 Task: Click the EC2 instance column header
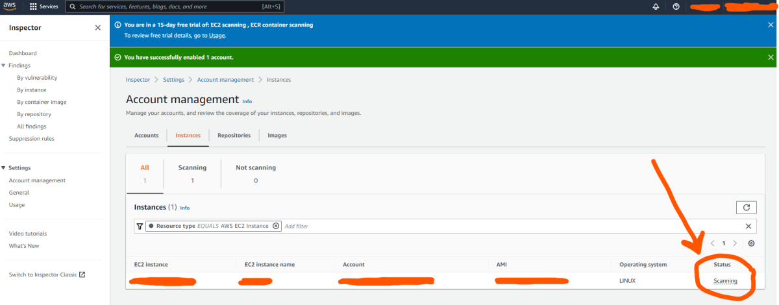(x=151, y=265)
